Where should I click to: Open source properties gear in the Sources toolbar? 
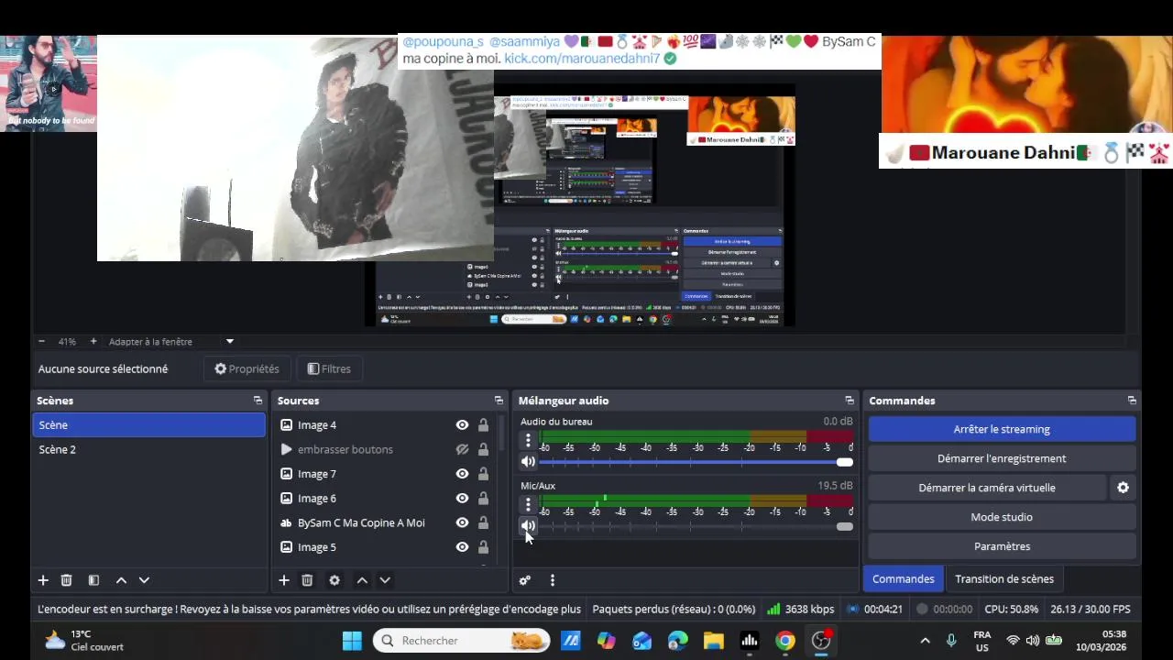[334, 580]
